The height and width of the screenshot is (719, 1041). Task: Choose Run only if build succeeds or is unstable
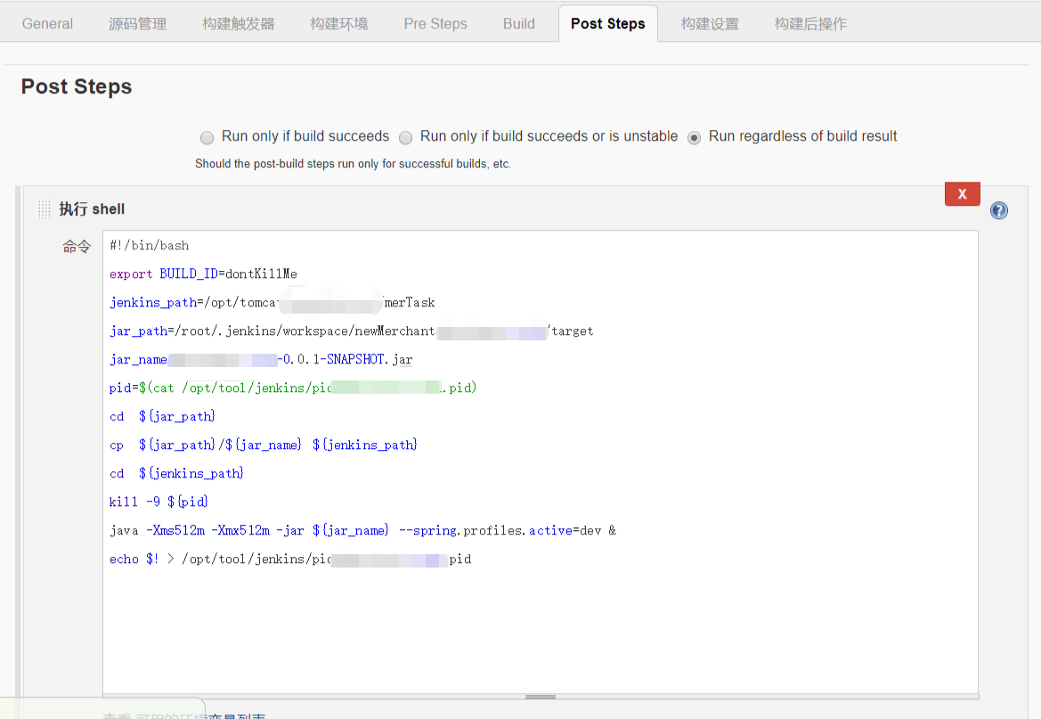click(406, 137)
